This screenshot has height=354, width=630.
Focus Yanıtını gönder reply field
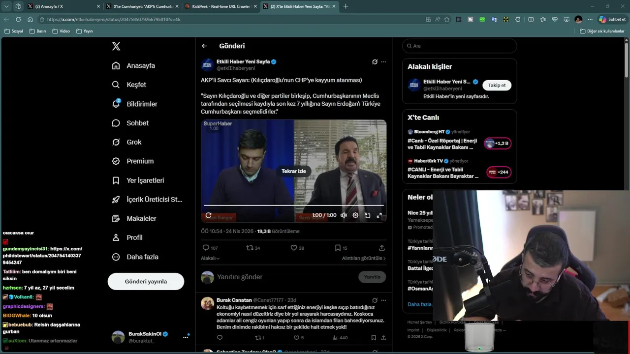[x=285, y=277]
